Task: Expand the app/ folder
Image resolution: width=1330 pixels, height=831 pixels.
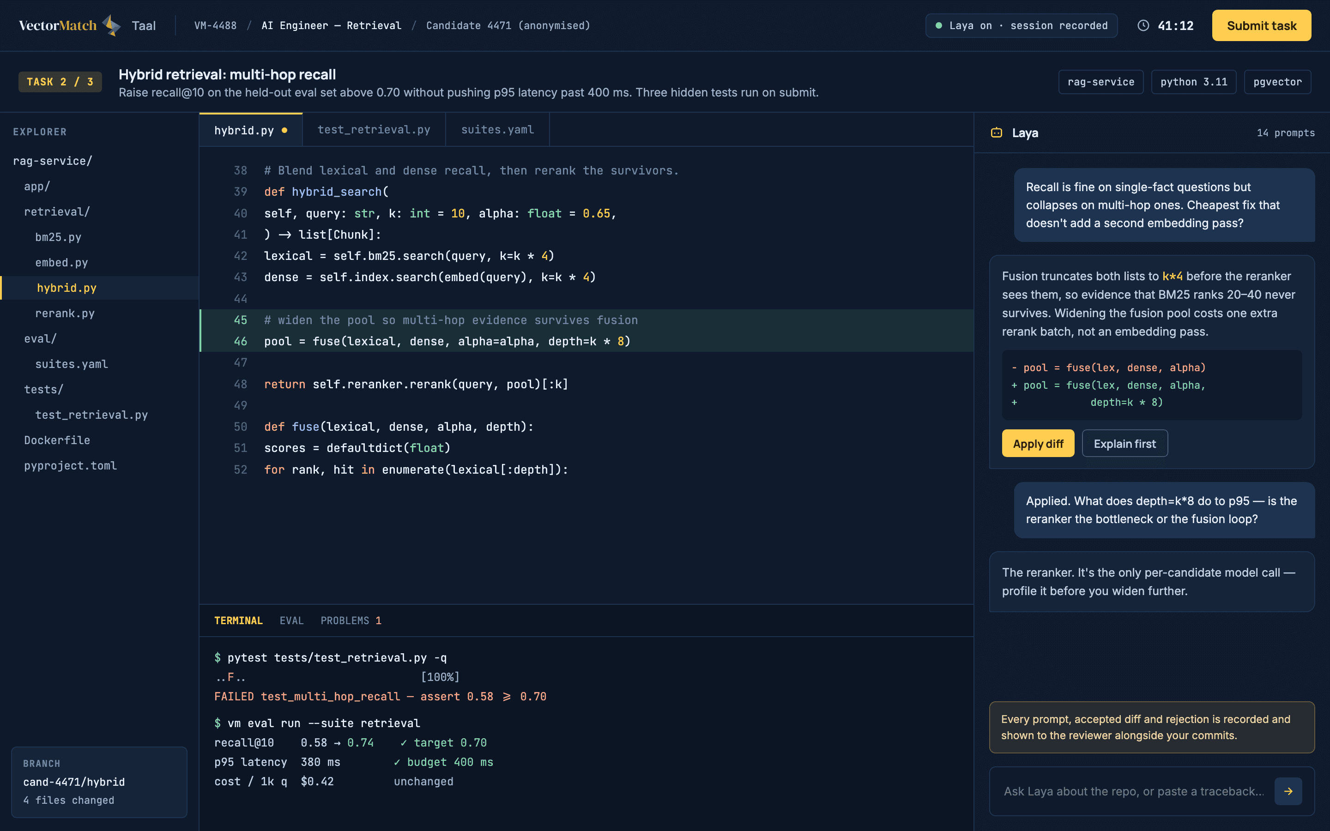Action: (37, 187)
